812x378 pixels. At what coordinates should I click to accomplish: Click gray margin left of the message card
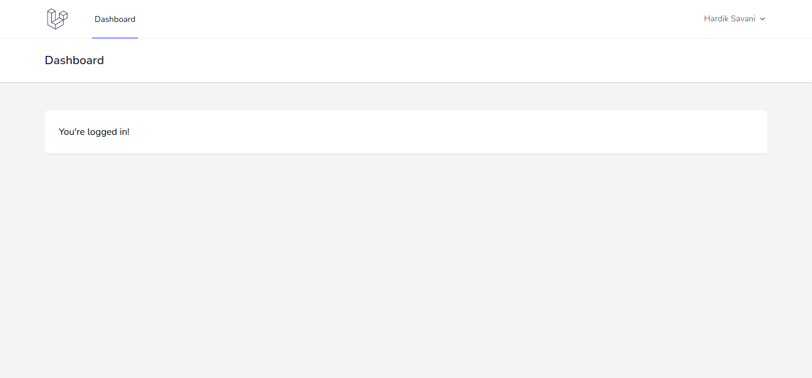click(22, 132)
